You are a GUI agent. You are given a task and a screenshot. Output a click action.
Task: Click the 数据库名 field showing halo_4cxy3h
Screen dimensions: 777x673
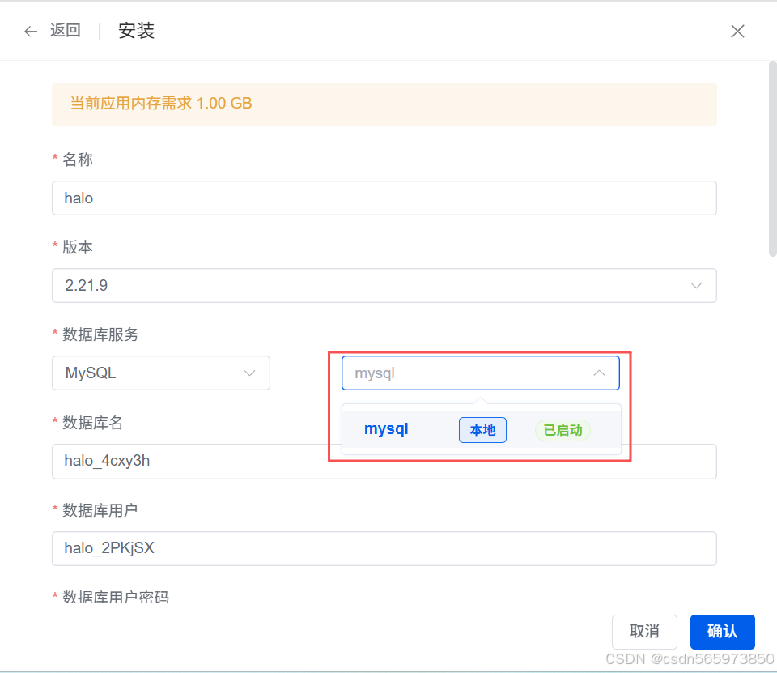point(243,462)
